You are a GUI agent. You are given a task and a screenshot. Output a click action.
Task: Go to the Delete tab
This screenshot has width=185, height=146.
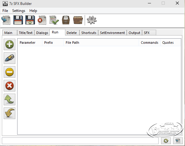click(72, 33)
